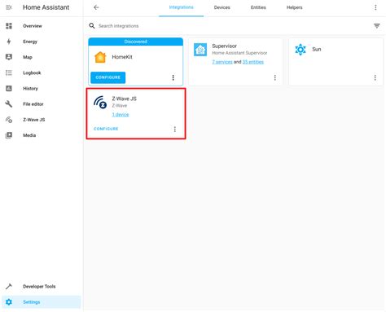This screenshot has height=312, width=386.
Task: Click the Logbook list icon
Action: pos(9,73)
